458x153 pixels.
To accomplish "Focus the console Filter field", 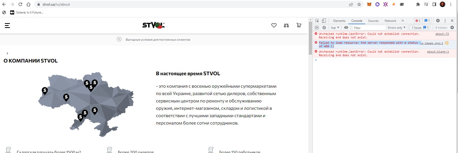I will pyautogui.click(x=369, y=28).
